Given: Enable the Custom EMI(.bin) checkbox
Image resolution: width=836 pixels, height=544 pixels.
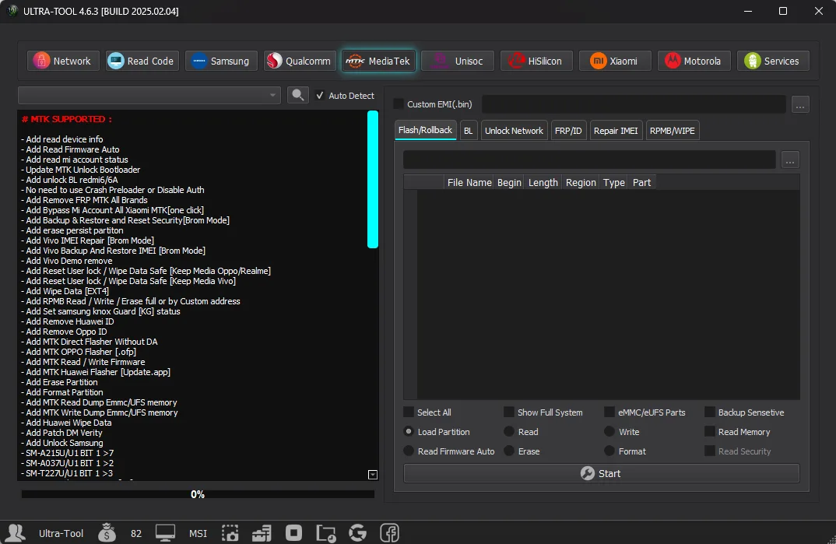Looking at the screenshot, I should pyautogui.click(x=399, y=104).
